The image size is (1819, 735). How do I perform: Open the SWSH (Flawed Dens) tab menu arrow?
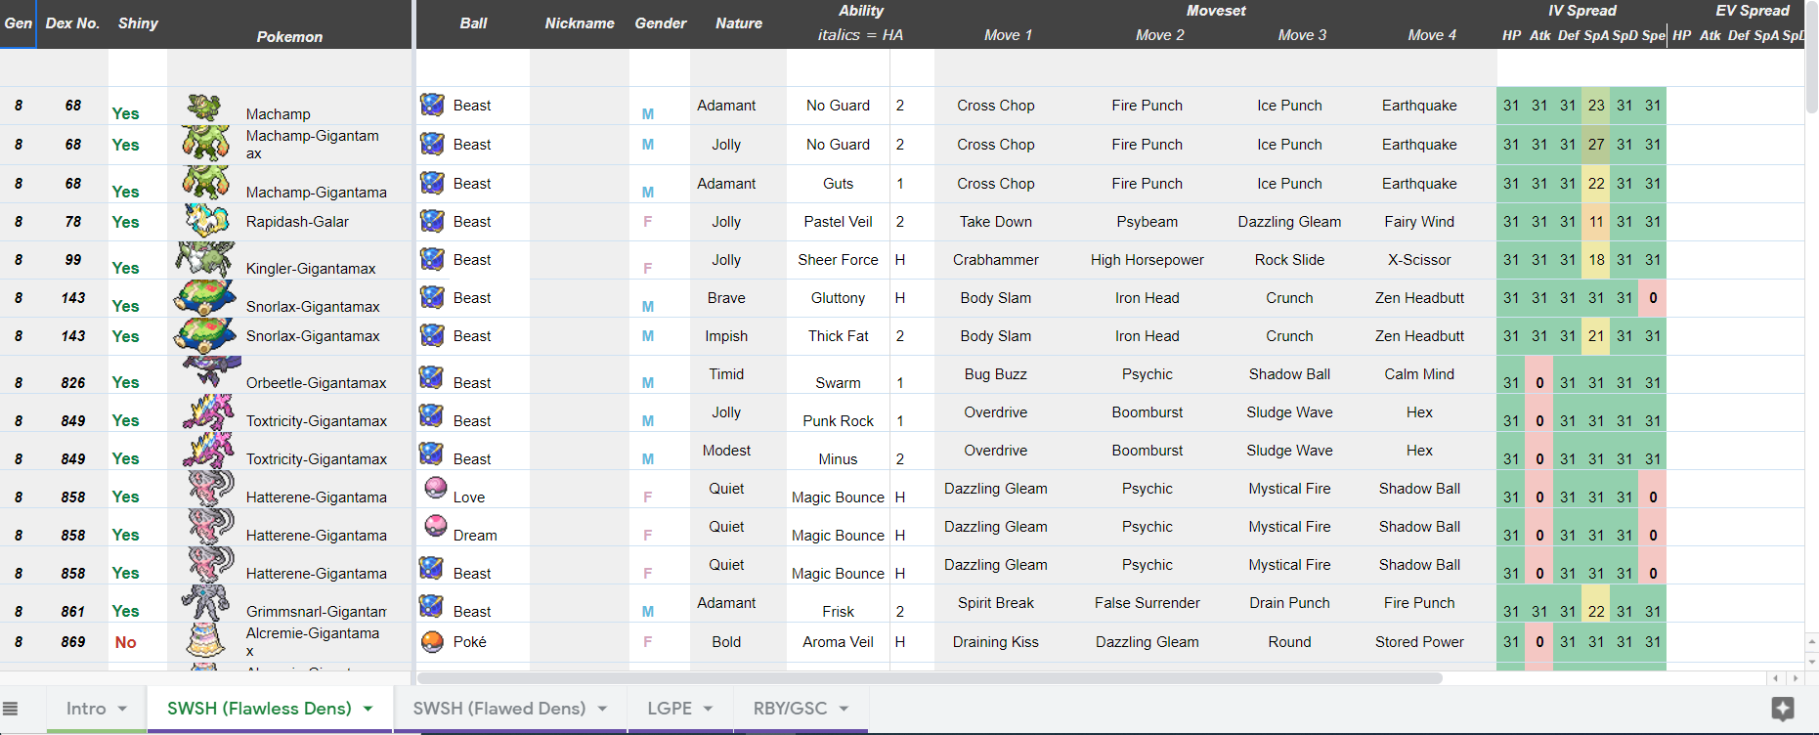602,709
